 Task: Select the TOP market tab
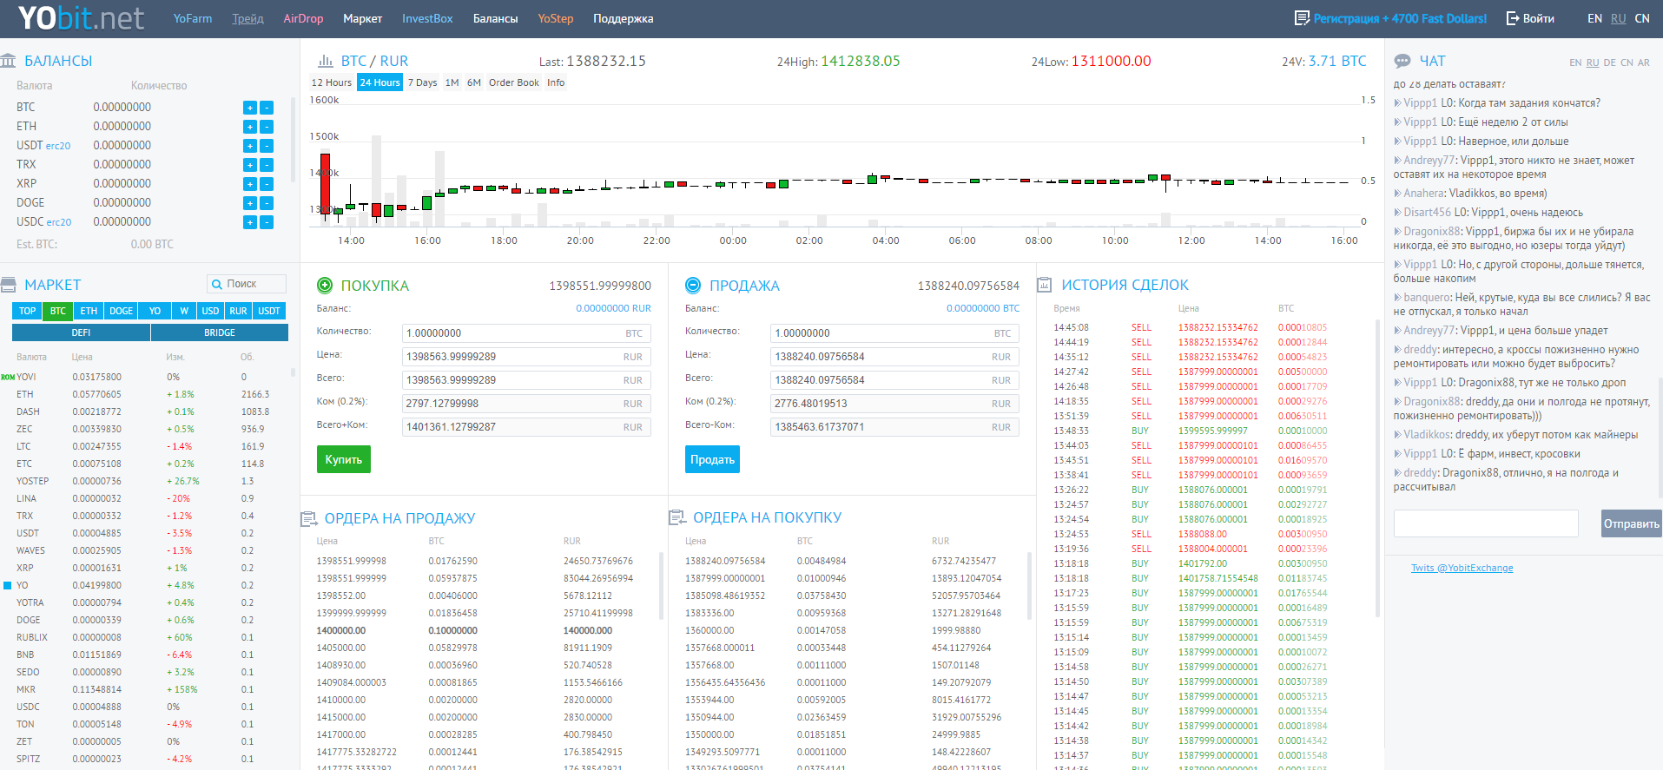28,311
